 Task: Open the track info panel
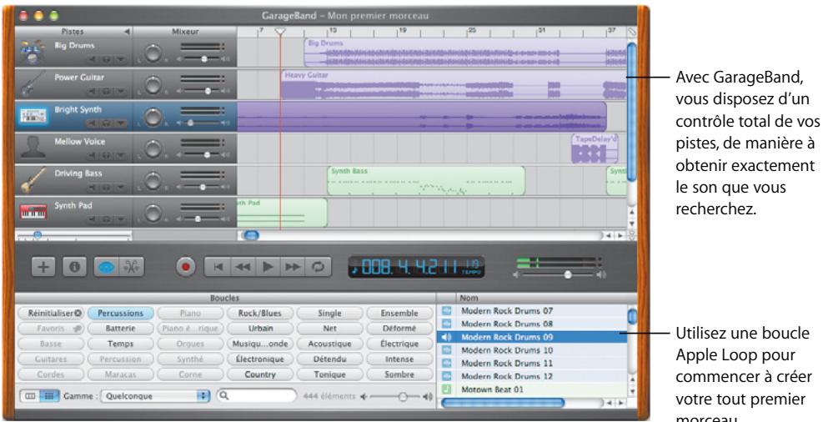point(74,267)
